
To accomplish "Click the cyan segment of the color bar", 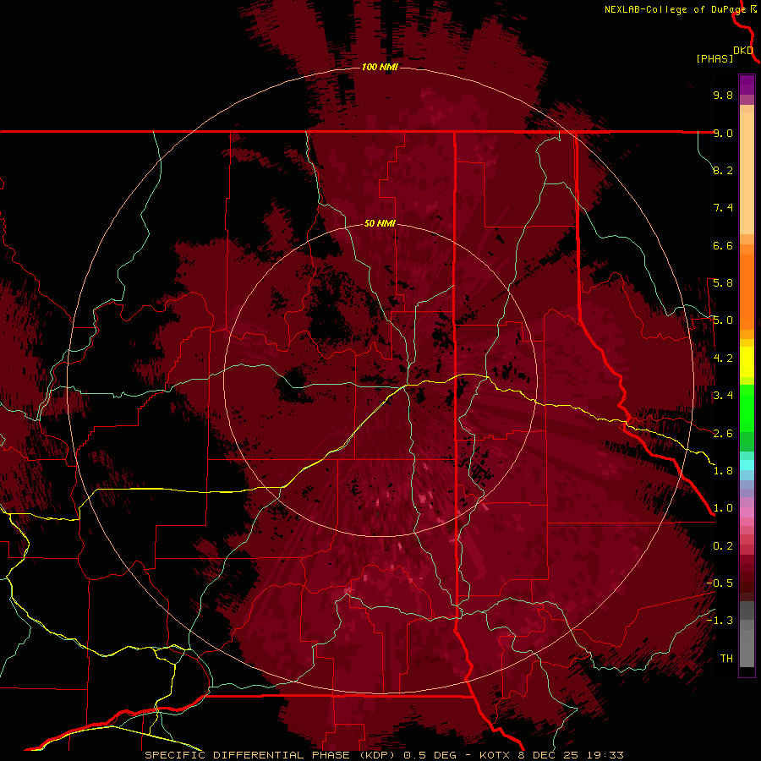I will 747,465.
